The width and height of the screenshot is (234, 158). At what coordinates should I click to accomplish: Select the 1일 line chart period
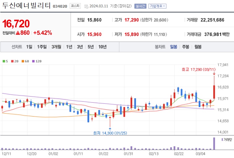[x=29, y=47]
